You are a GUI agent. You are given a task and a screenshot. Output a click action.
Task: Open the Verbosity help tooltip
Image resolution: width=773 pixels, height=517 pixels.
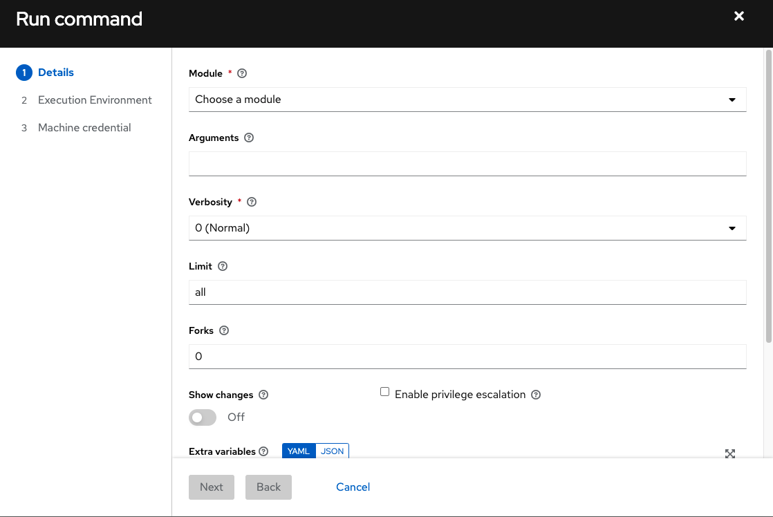[251, 202]
